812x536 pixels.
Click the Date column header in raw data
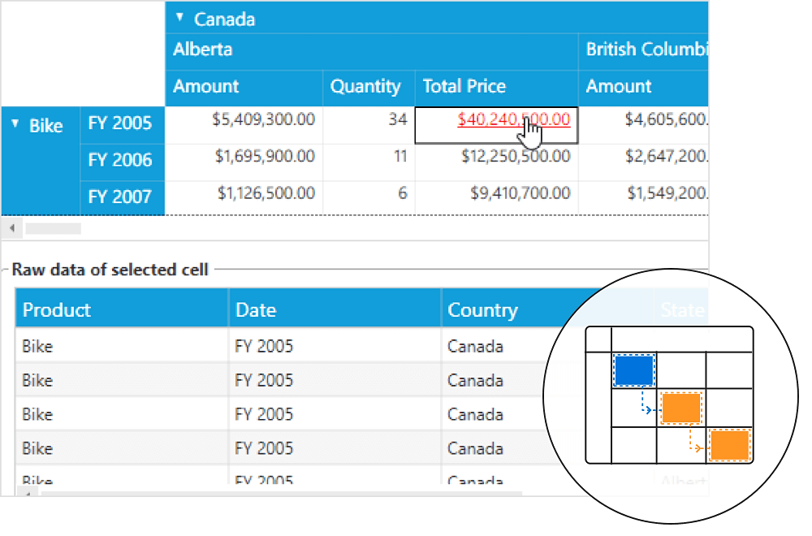point(256,310)
